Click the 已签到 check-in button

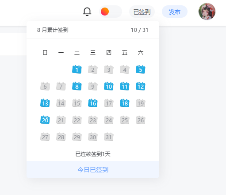point(142,12)
